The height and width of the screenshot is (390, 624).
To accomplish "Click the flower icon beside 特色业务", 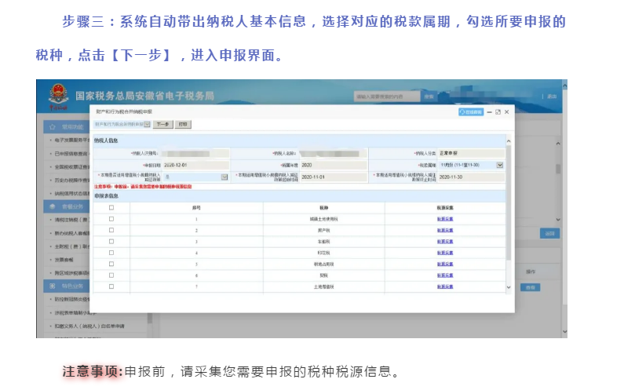I will [53, 286].
